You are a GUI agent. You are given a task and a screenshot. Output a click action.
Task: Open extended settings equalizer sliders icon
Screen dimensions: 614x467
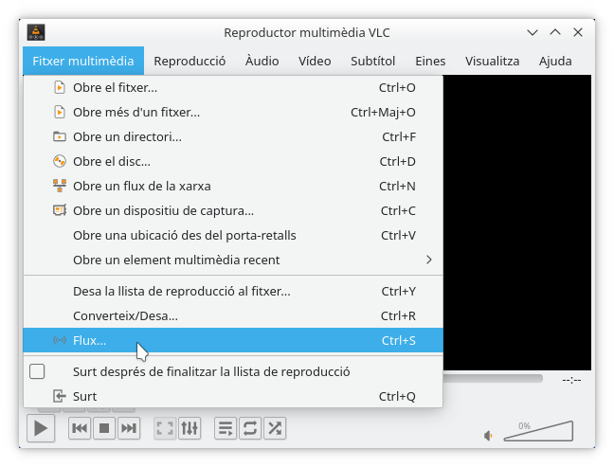click(x=190, y=428)
